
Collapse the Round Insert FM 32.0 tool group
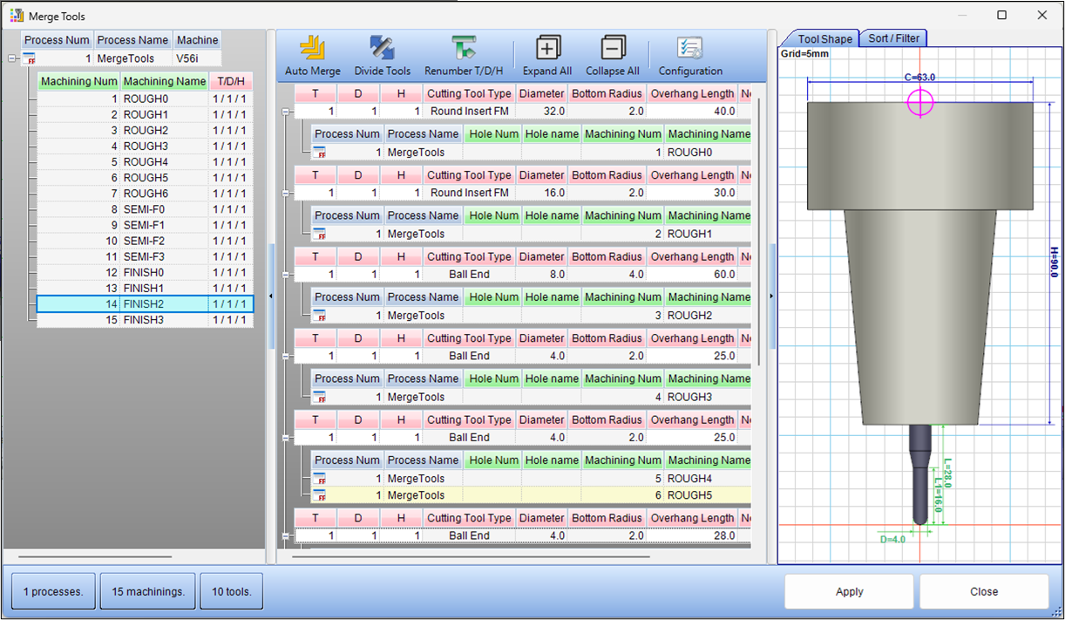click(x=286, y=112)
